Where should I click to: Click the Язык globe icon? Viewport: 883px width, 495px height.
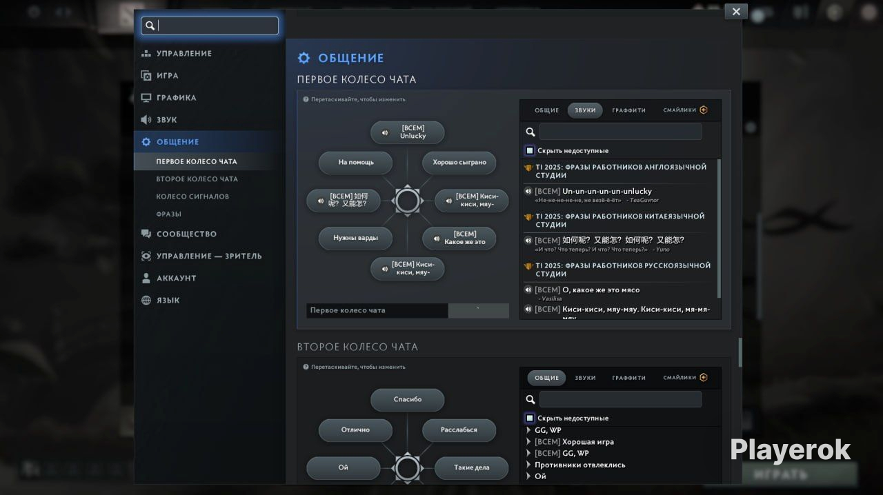[x=146, y=301]
